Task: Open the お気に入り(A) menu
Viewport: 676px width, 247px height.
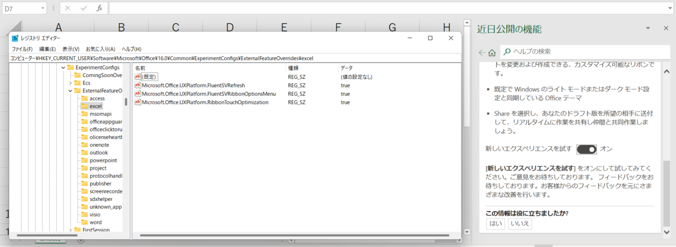Action: (101, 49)
